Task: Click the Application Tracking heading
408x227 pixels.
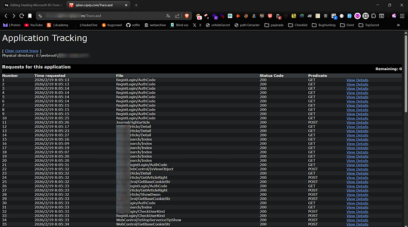Action: [x=45, y=38]
